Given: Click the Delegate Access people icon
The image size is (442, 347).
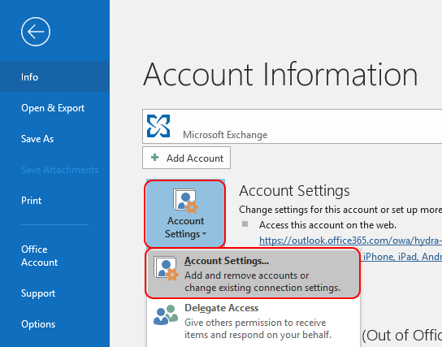Looking at the screenshot, I should tap(166, 314).
